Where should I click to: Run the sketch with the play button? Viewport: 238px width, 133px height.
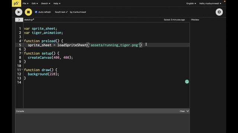tap(19, 12)
